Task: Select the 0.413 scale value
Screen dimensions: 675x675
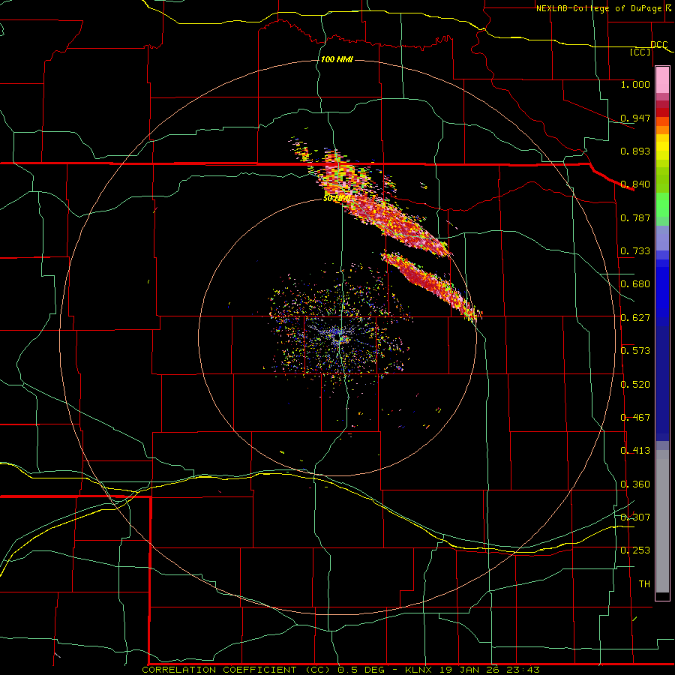Action: 635,451
